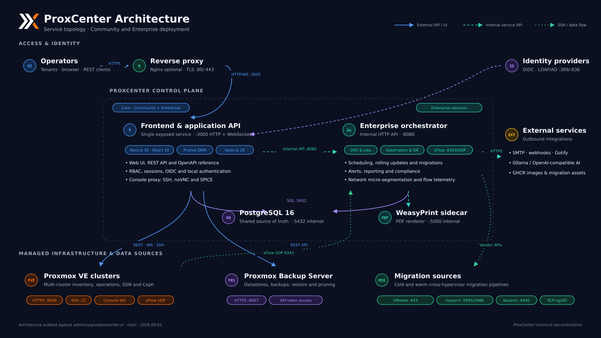
Task: Click the P Frontend API icon
Action: [130, 130]
